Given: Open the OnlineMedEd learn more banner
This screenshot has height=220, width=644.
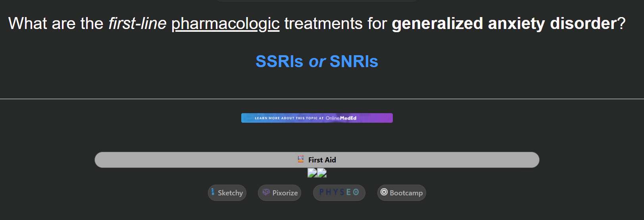Looking at the screenshot, I should [317, 118].
